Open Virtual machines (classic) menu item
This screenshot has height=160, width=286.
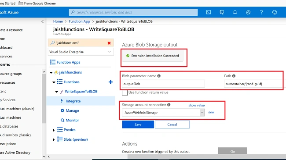17,109
